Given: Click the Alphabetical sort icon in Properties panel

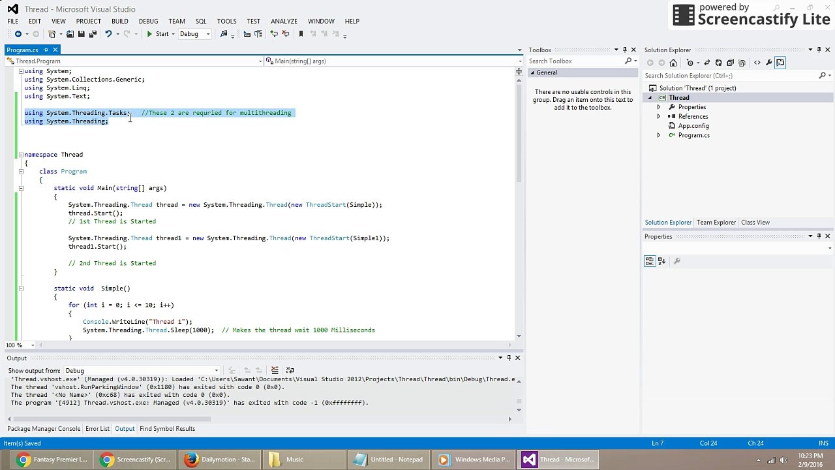Looking at the screenshot, I should click(x=661, y=261).
